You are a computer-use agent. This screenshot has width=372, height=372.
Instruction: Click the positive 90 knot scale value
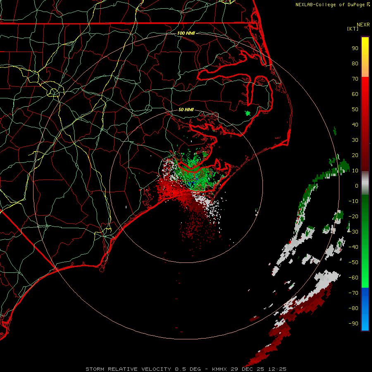tap(355, 48)
